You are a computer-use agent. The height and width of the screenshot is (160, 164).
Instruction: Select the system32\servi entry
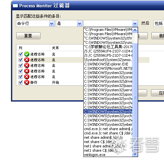pos(108,90)
